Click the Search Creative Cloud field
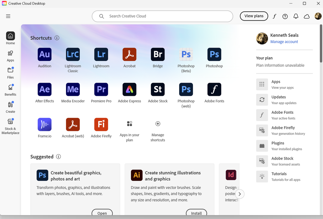323x219 pixels. point(162,16)
